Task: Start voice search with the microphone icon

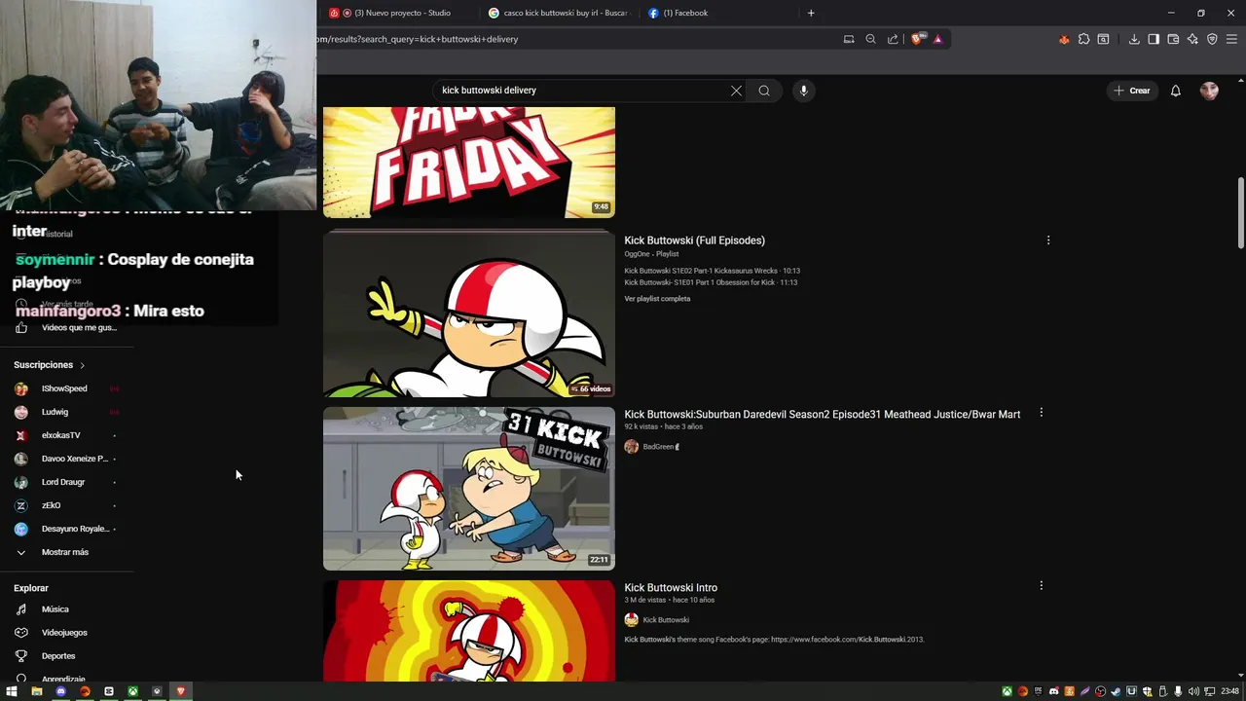Action: point(803,91)
